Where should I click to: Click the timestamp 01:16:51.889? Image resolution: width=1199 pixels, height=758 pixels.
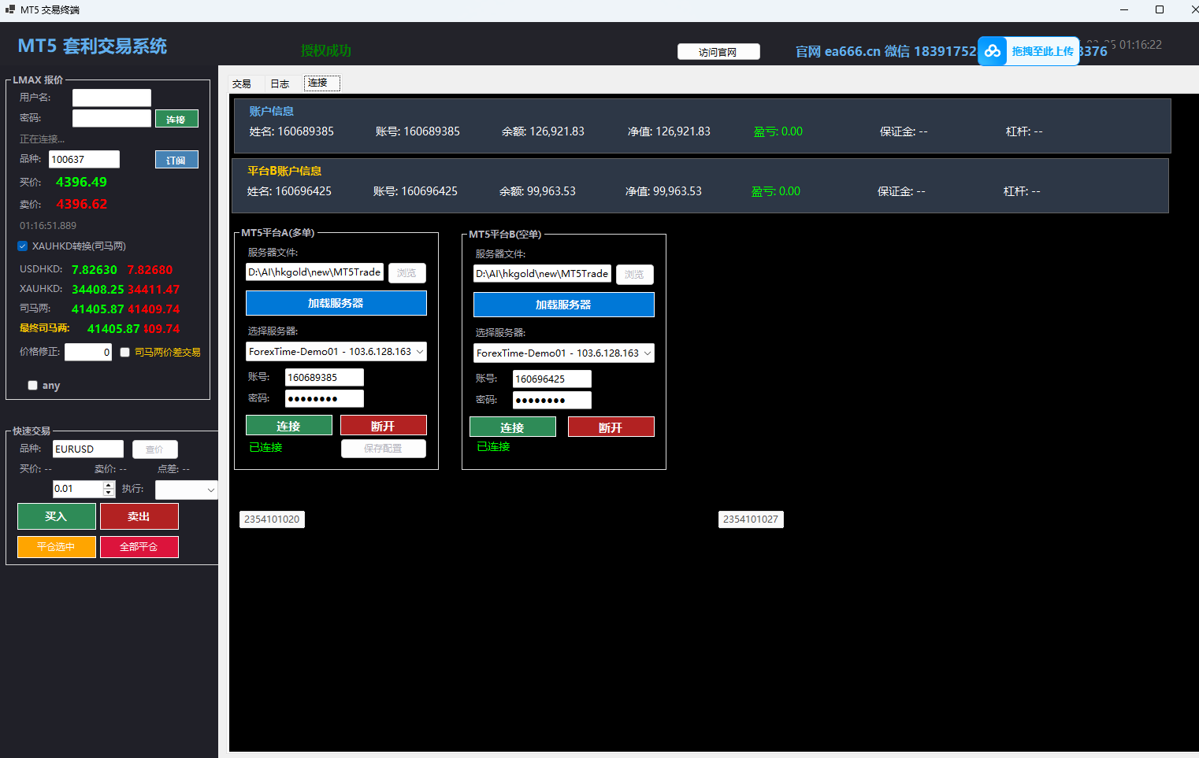pyautogui.click(x=48, y=226)
